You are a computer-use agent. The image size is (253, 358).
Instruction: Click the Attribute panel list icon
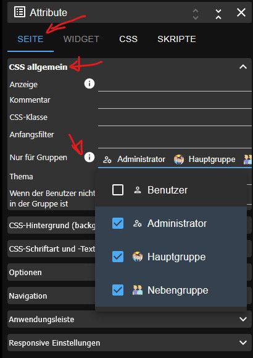(20, 12)
